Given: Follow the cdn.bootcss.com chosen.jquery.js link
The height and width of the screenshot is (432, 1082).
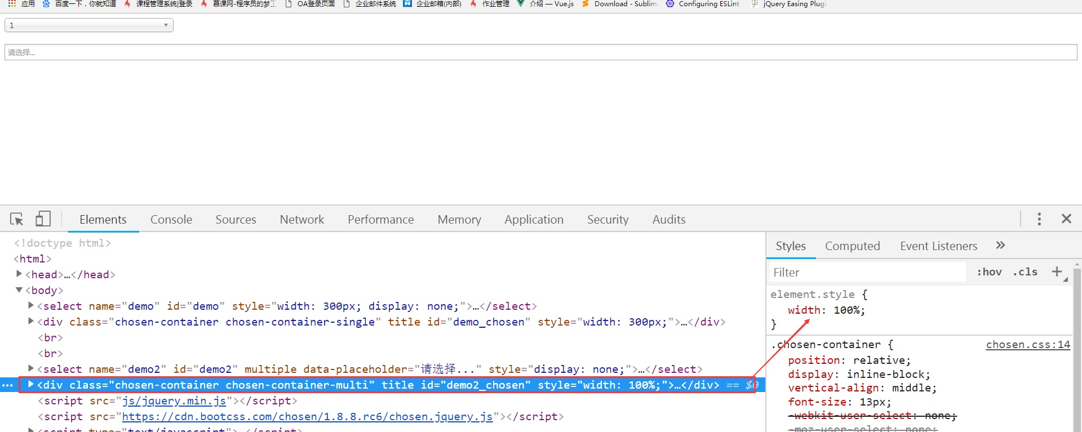Looking at the screenshot, I should 307,417.
